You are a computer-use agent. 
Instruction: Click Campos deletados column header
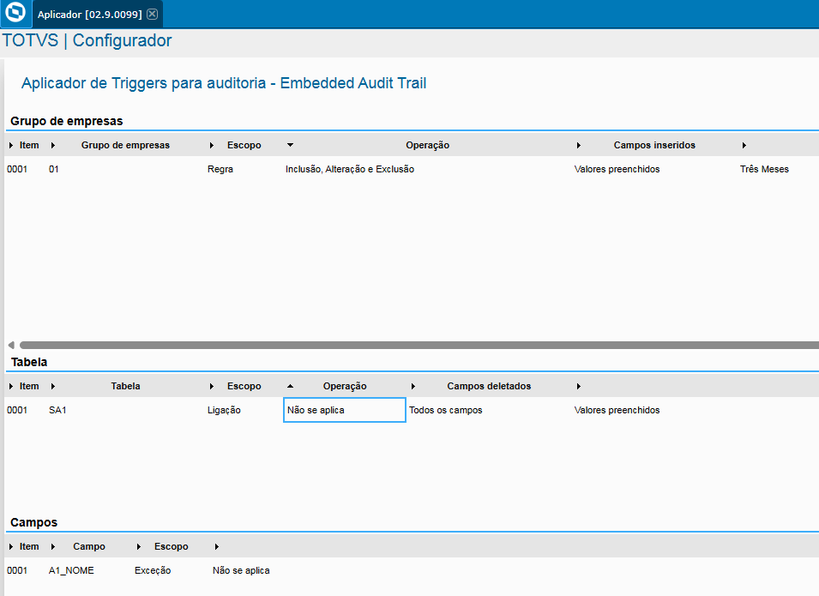pyautogui.click(x=489, y=386)
